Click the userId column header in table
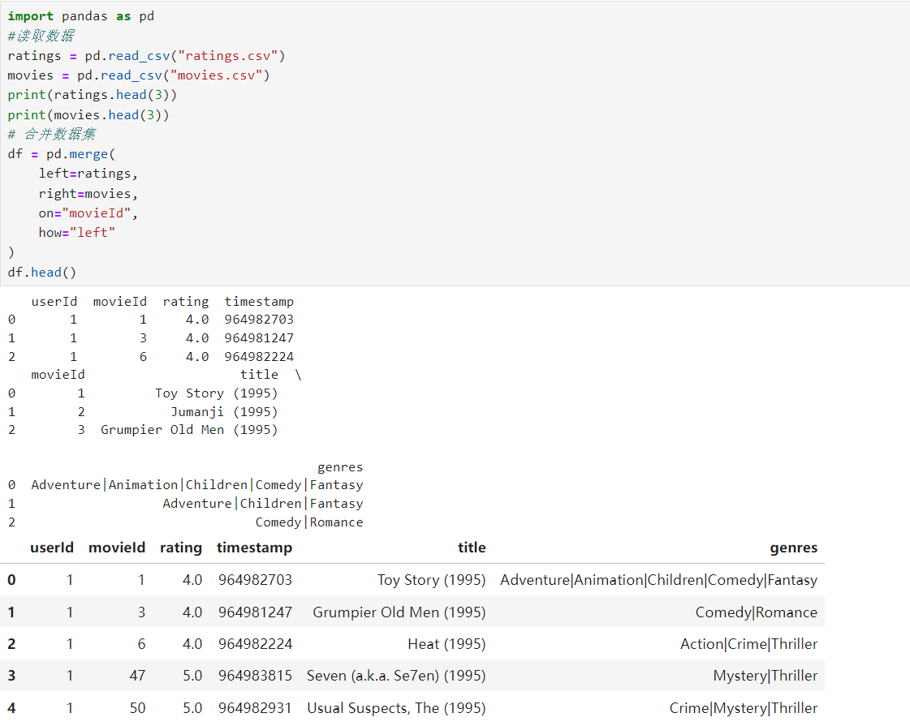 point(52,548)
